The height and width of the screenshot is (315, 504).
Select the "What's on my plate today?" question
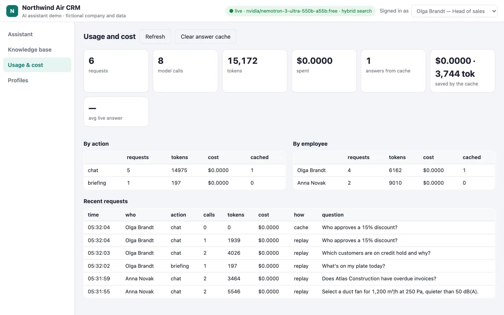(x=354, y=266)
